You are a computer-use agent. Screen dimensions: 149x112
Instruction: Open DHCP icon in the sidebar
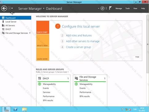tap(3, 29)
